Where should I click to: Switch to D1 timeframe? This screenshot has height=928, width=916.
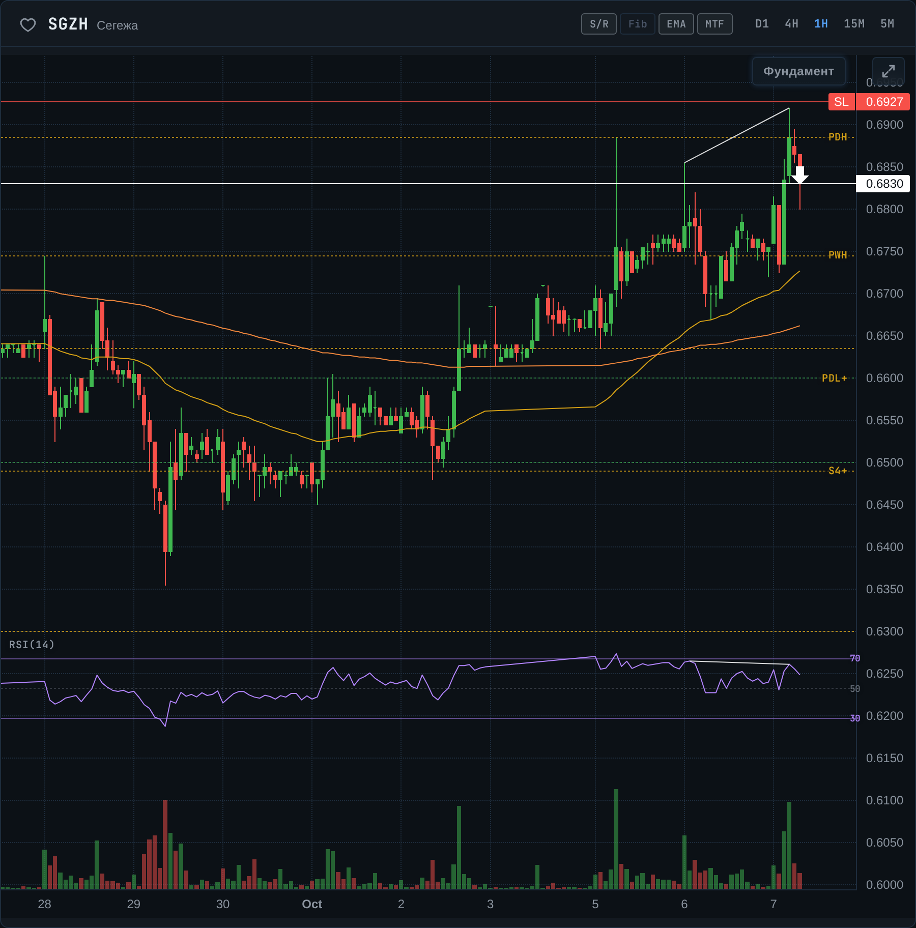[x=762, y=24]
